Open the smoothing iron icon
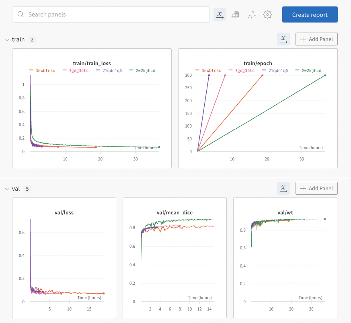This screenshot has width=351, height=323. [235, 14]
